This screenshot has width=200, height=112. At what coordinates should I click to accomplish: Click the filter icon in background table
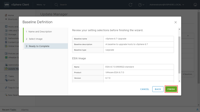tap(188, 36)
